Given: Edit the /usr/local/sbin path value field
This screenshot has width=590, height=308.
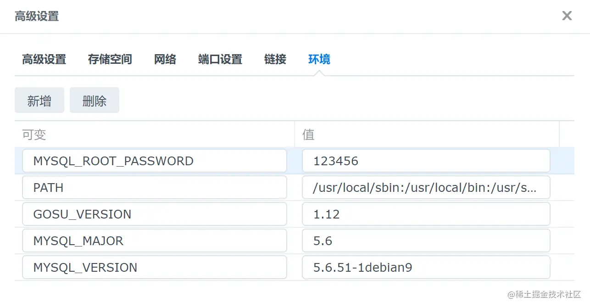Looking at the screenshot, I should 426,187.
